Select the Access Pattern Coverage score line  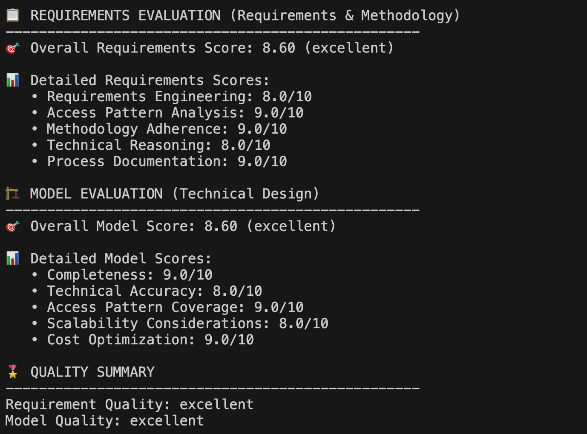point(175,307)
